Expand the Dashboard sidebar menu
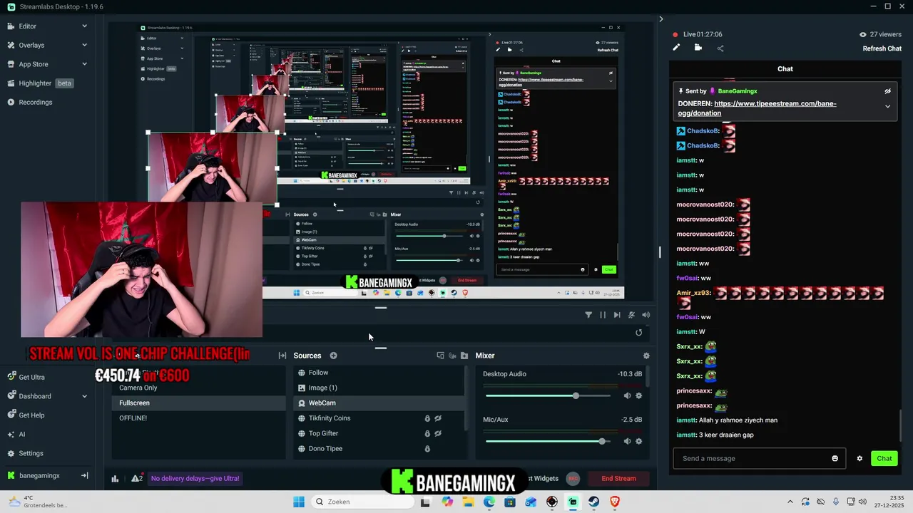Screen dimensions: 913x513 coord(84,396)
